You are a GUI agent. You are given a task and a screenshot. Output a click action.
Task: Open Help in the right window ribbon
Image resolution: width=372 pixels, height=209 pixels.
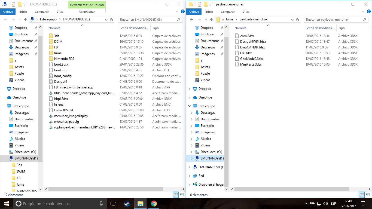tap(368, 12)
